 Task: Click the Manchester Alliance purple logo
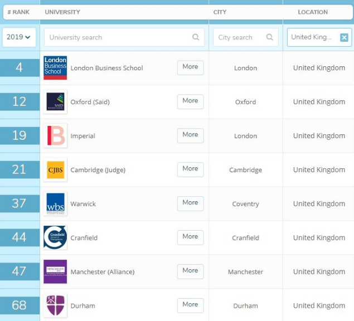[x=55, y=271]
